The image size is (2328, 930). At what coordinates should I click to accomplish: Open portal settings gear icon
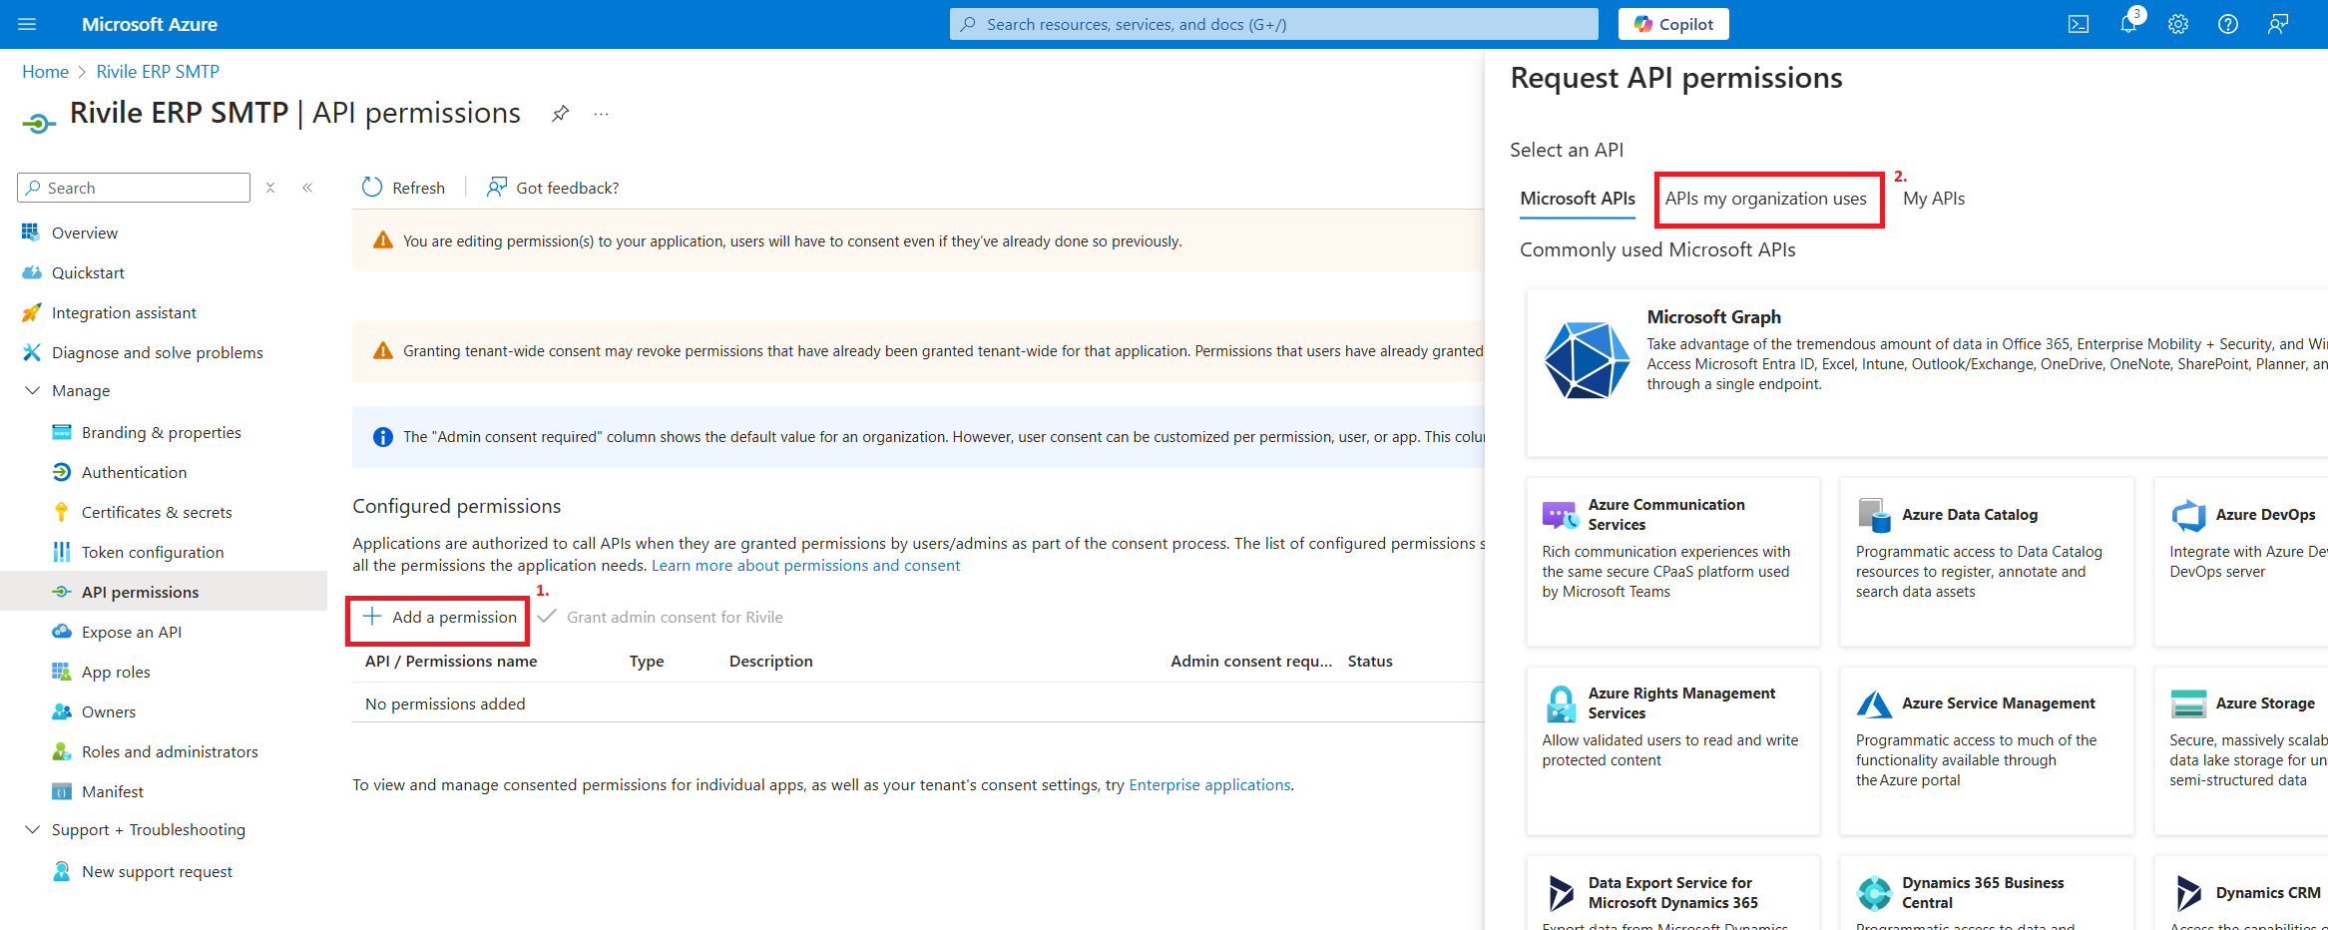(x=2177, y=24)
